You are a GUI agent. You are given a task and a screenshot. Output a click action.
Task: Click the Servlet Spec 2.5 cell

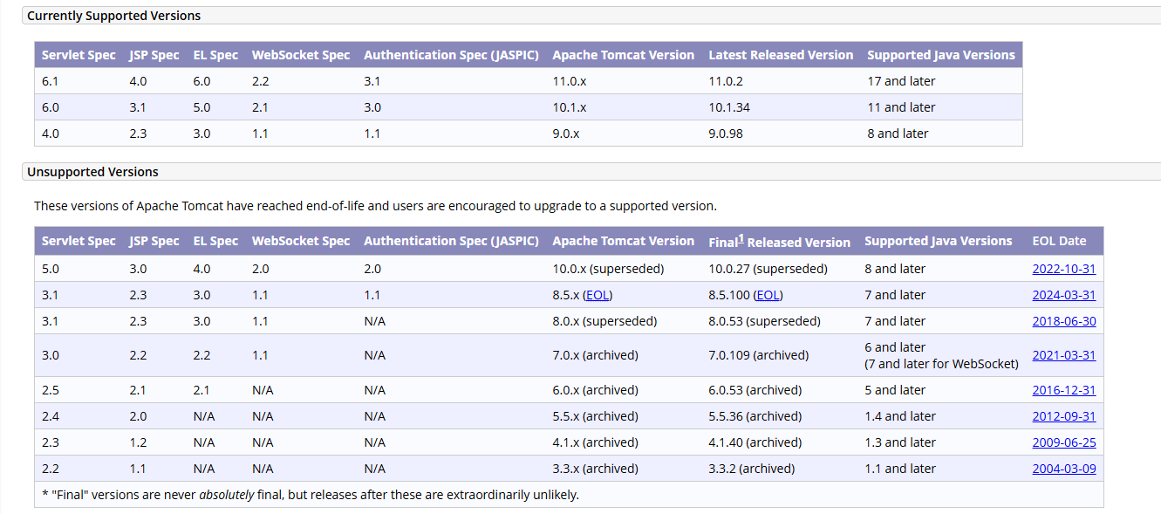tap(50, 390)
